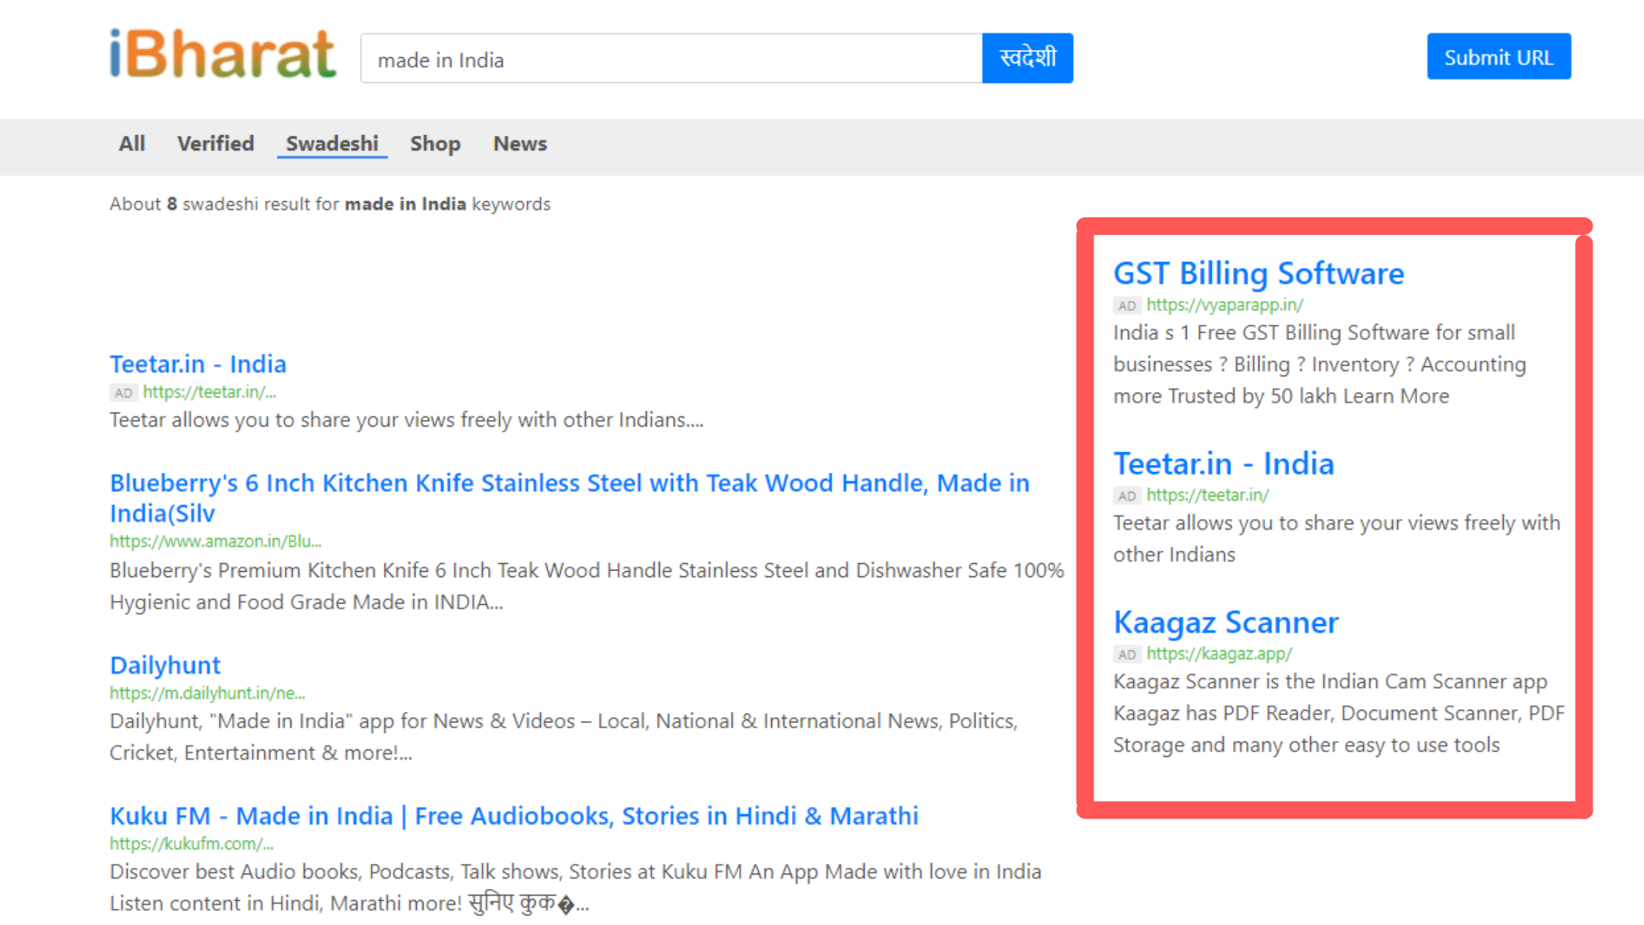Click AD badge beside teetar.in/... main result

click(123, 393)
